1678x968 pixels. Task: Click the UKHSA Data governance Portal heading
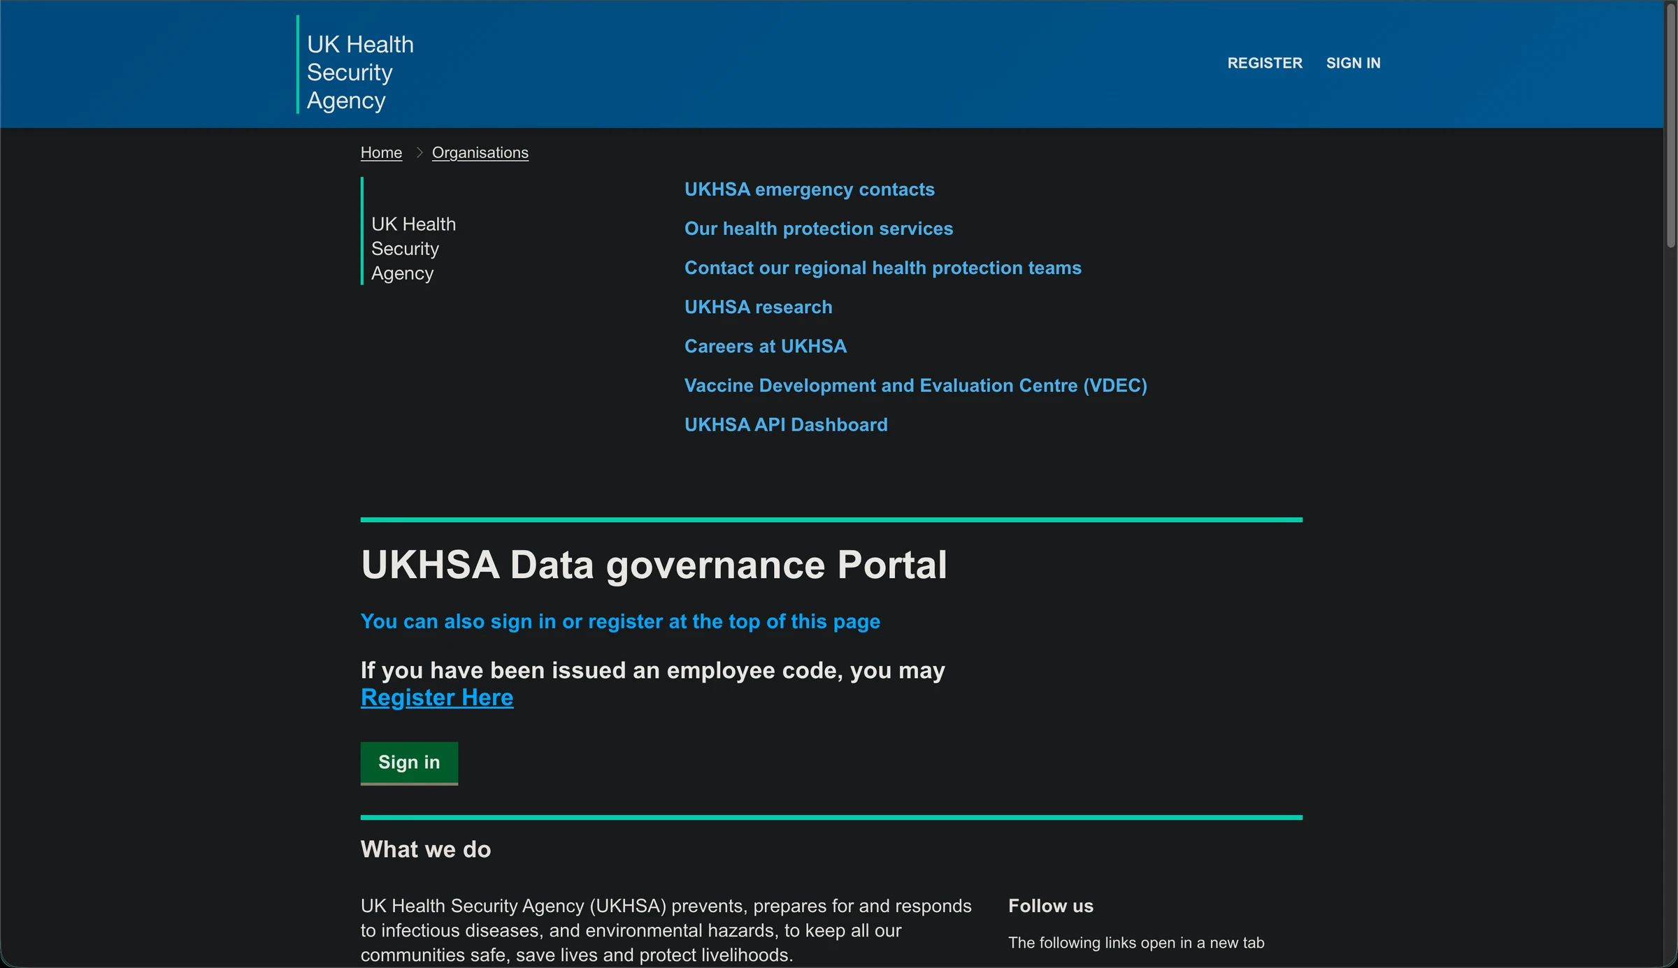[654, 565]
